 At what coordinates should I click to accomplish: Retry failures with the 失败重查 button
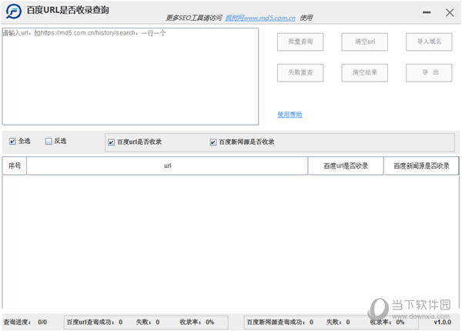(300, 72)
